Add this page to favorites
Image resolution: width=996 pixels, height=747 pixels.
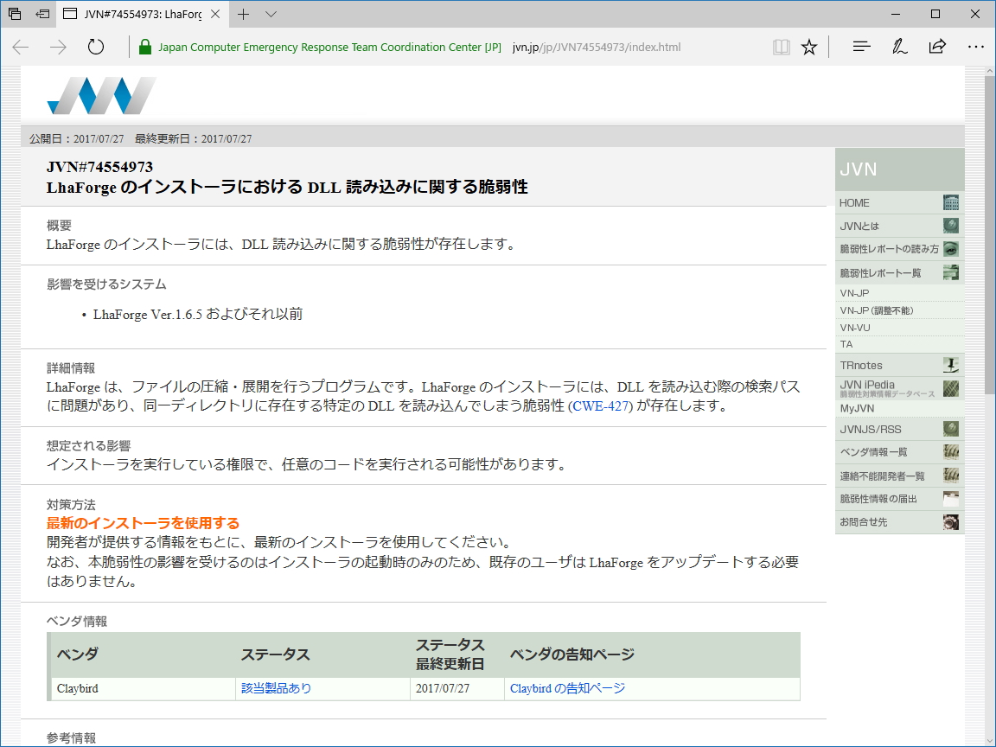click(x=808, y=47)
